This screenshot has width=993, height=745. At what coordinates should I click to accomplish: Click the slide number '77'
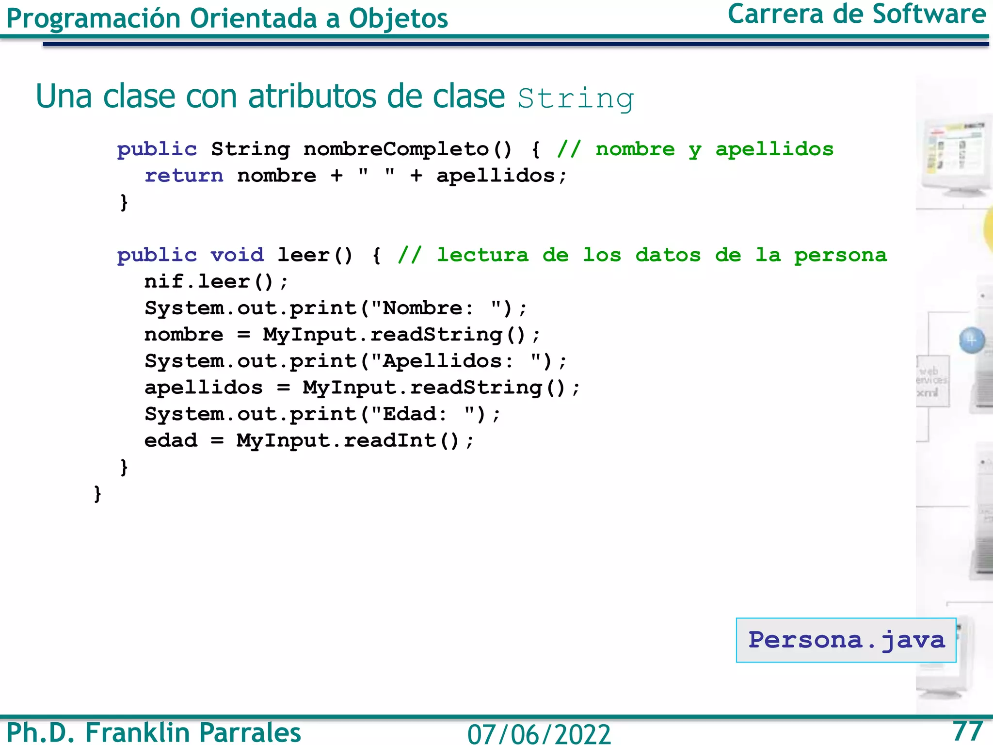[967, 731]
